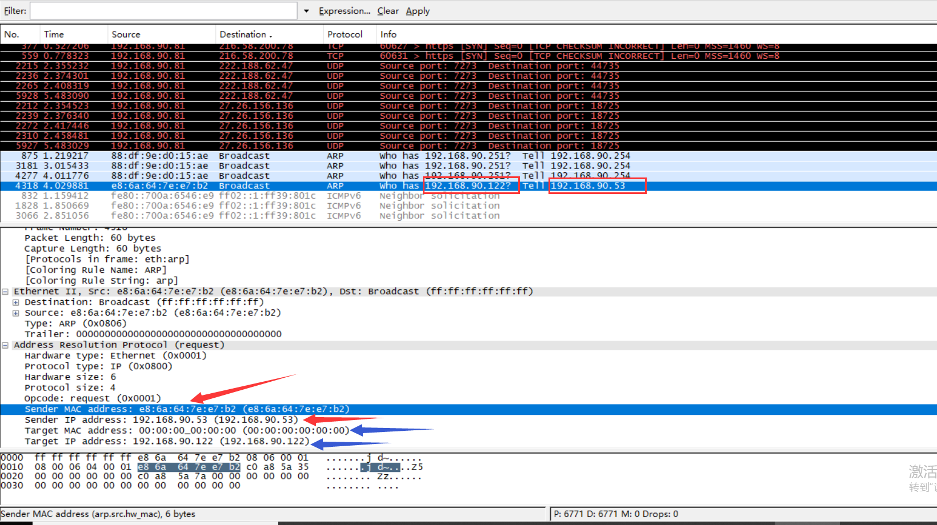Select packet 2215 UDP row
Screen dimensions: 937x525
click(468, 66)
